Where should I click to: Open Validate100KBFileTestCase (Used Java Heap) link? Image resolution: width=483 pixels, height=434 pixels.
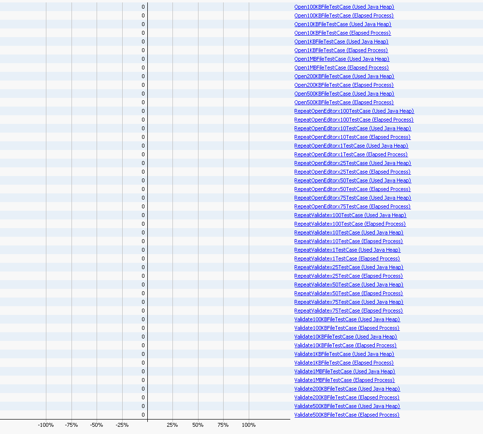tap(347, 319)
